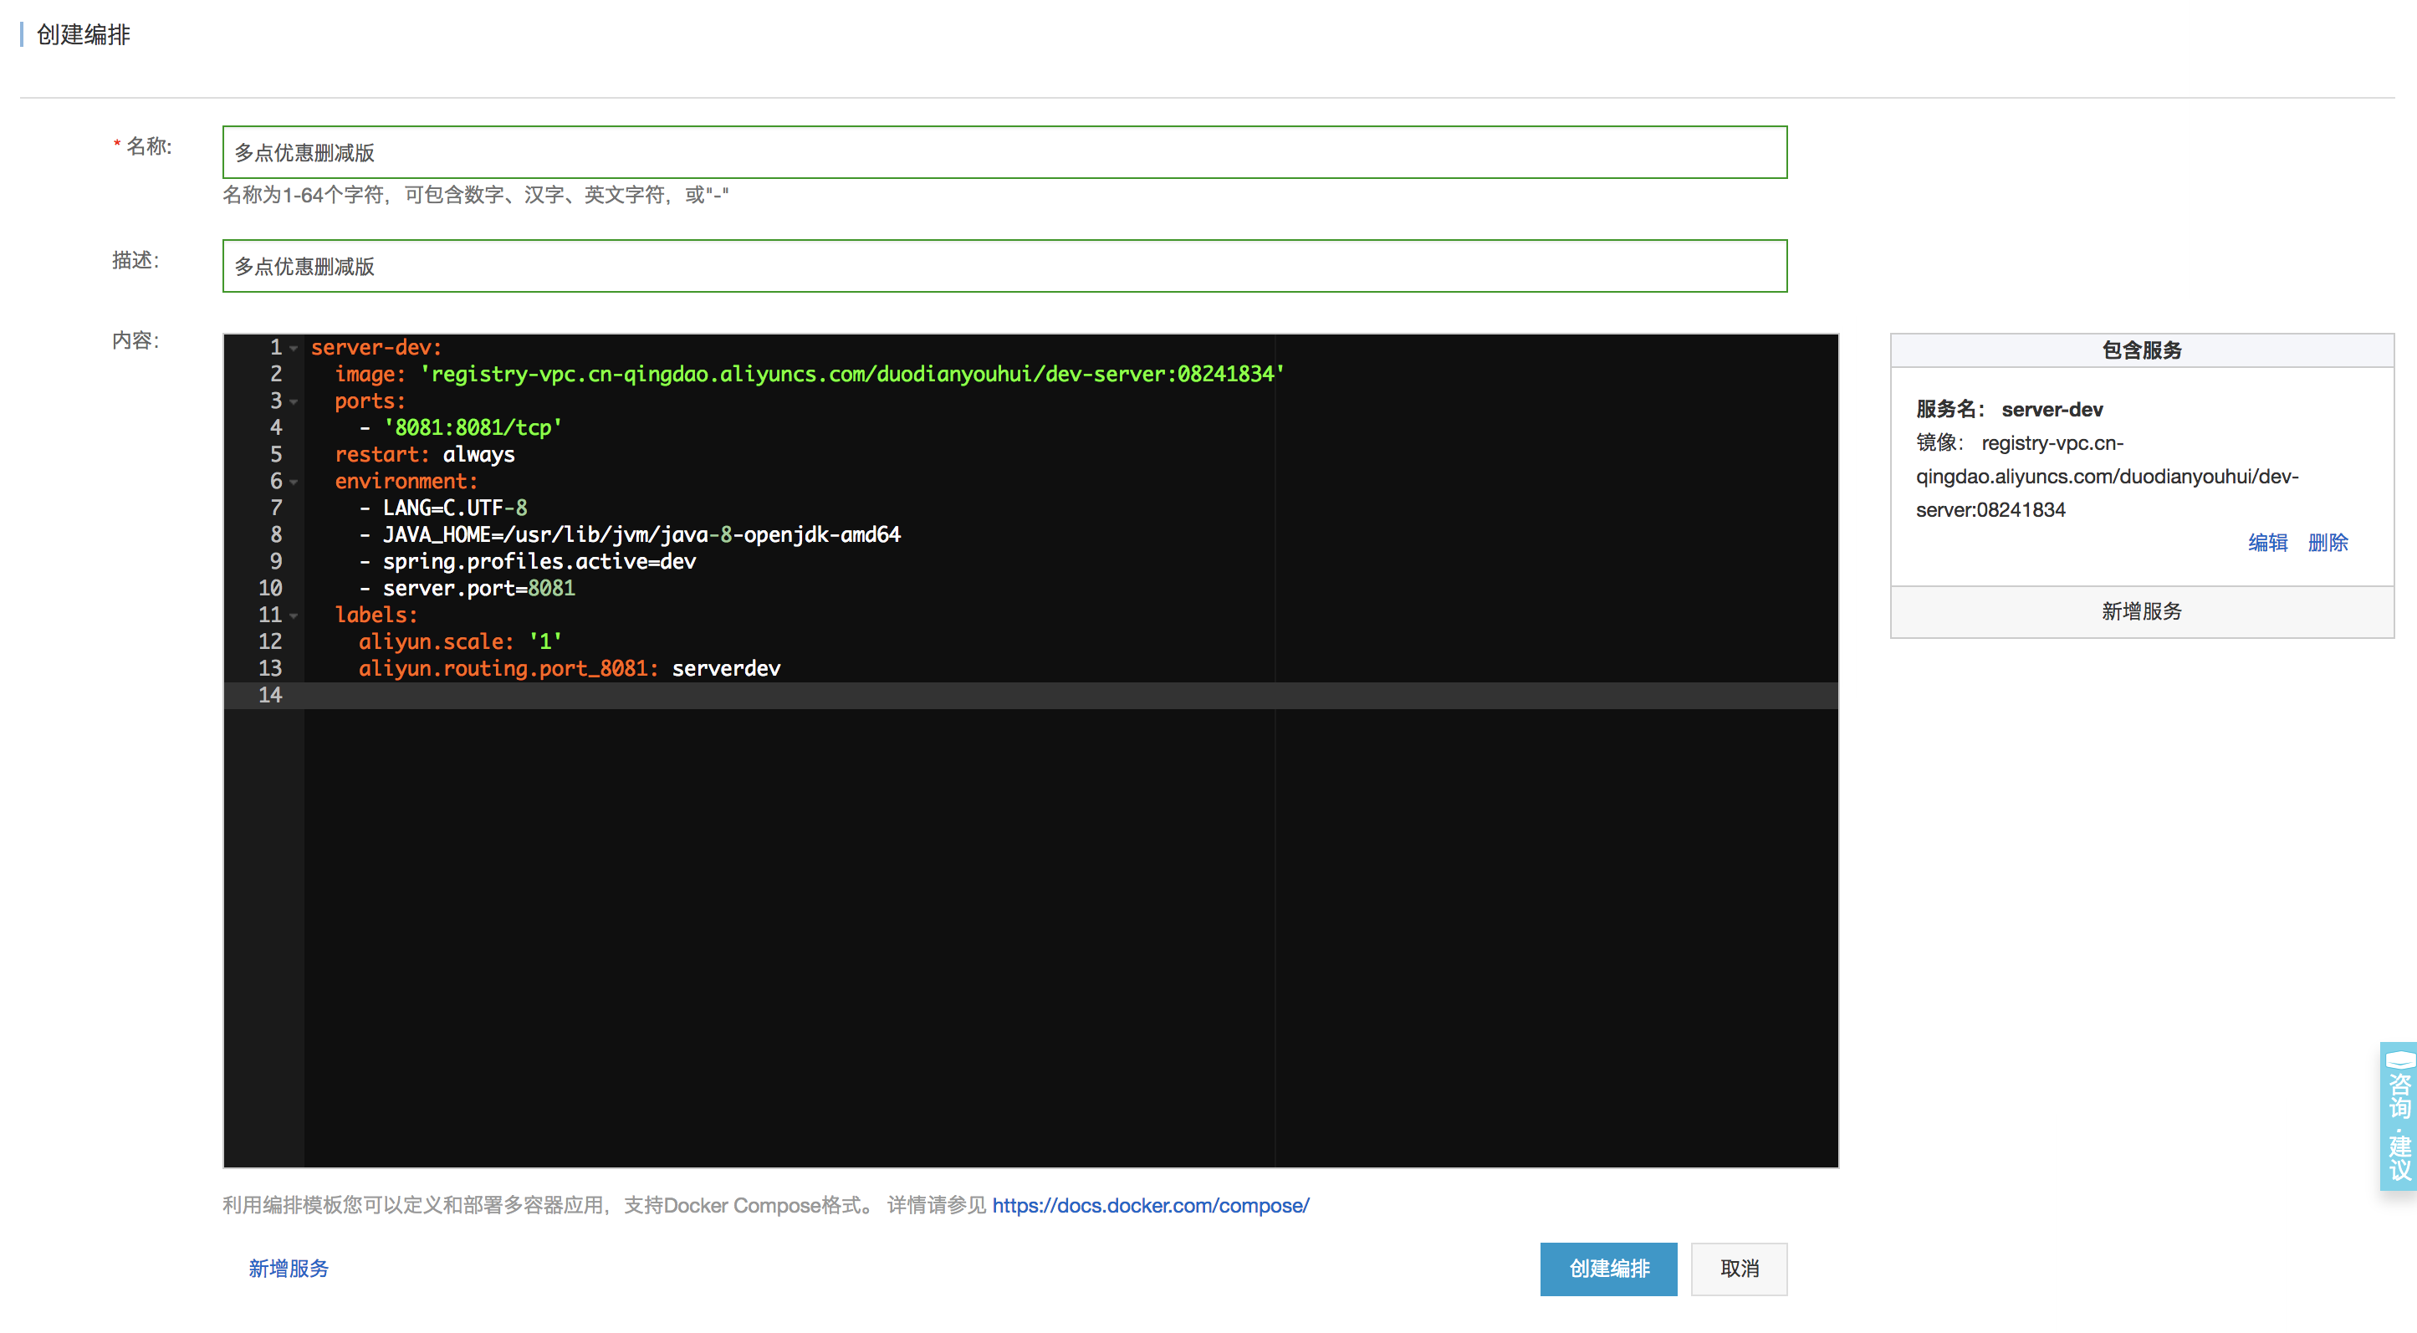Focus the 名称 name input field
This screenshot has height=1333, width=2417.
(x=1004, y=152)
